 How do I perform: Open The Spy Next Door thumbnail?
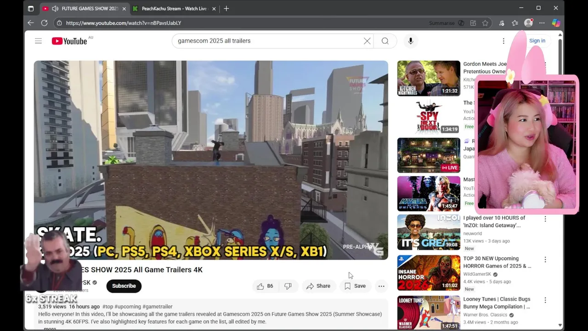(429, 117)
